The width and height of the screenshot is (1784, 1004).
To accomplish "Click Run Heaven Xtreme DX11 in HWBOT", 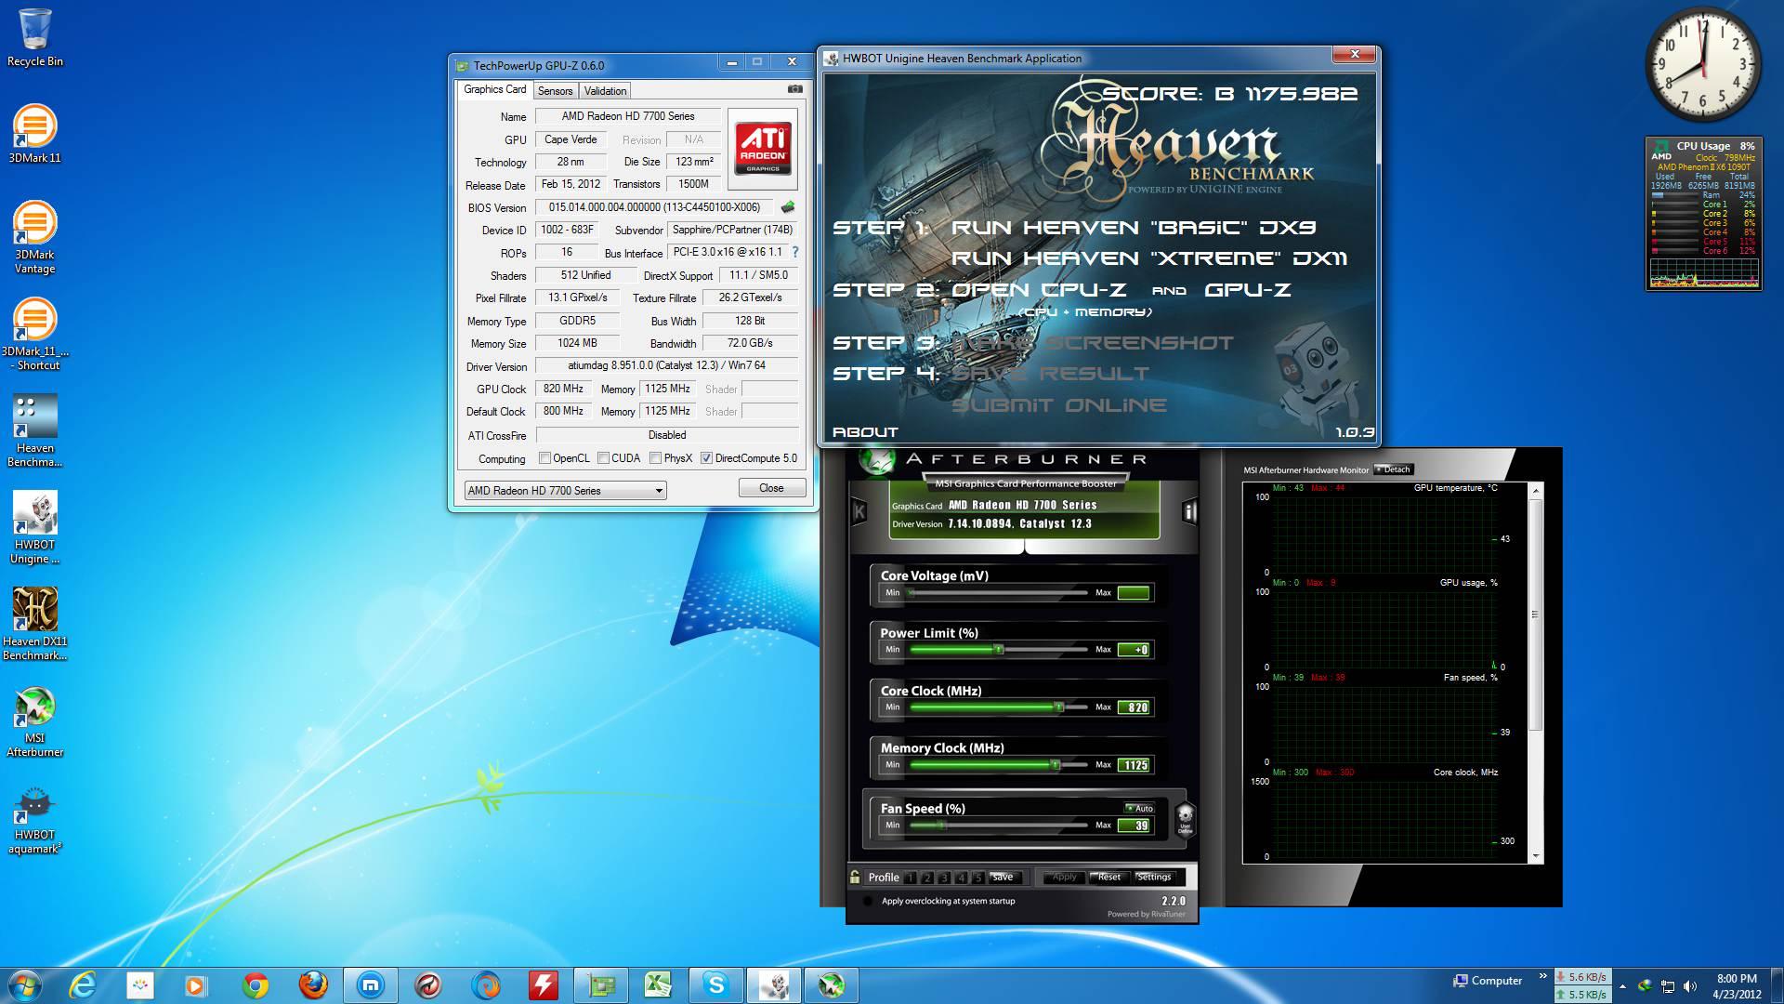I will pyautogui.click(x=1148, y=258).
